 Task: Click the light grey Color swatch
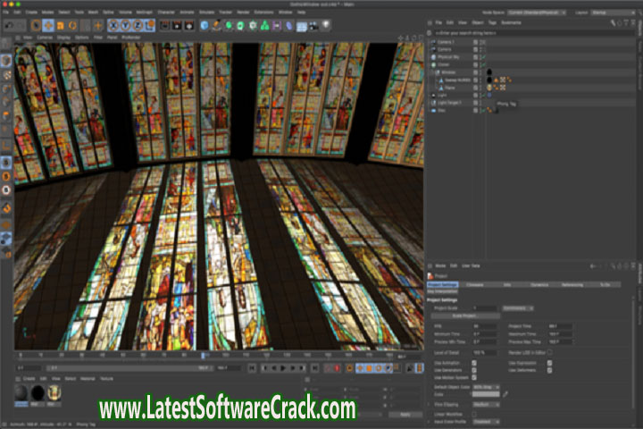point(486,394)
